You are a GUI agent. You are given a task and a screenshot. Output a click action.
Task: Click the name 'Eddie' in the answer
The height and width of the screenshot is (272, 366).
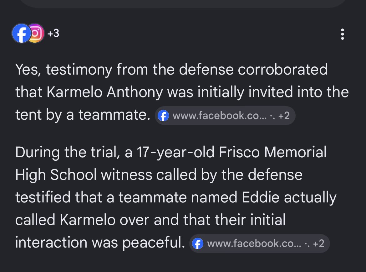click(261, 197)
